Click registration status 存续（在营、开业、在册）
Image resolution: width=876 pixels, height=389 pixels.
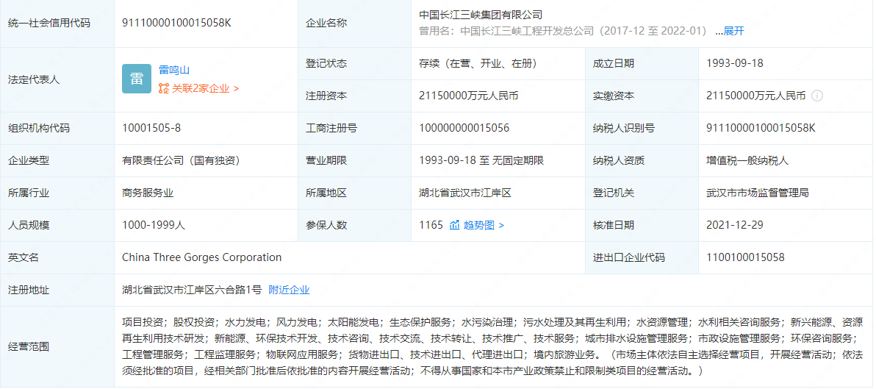478,64
